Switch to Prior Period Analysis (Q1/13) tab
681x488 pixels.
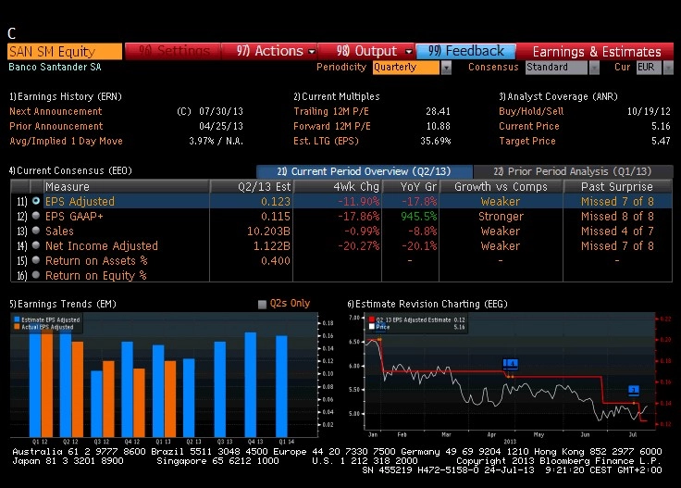point(573,171)
